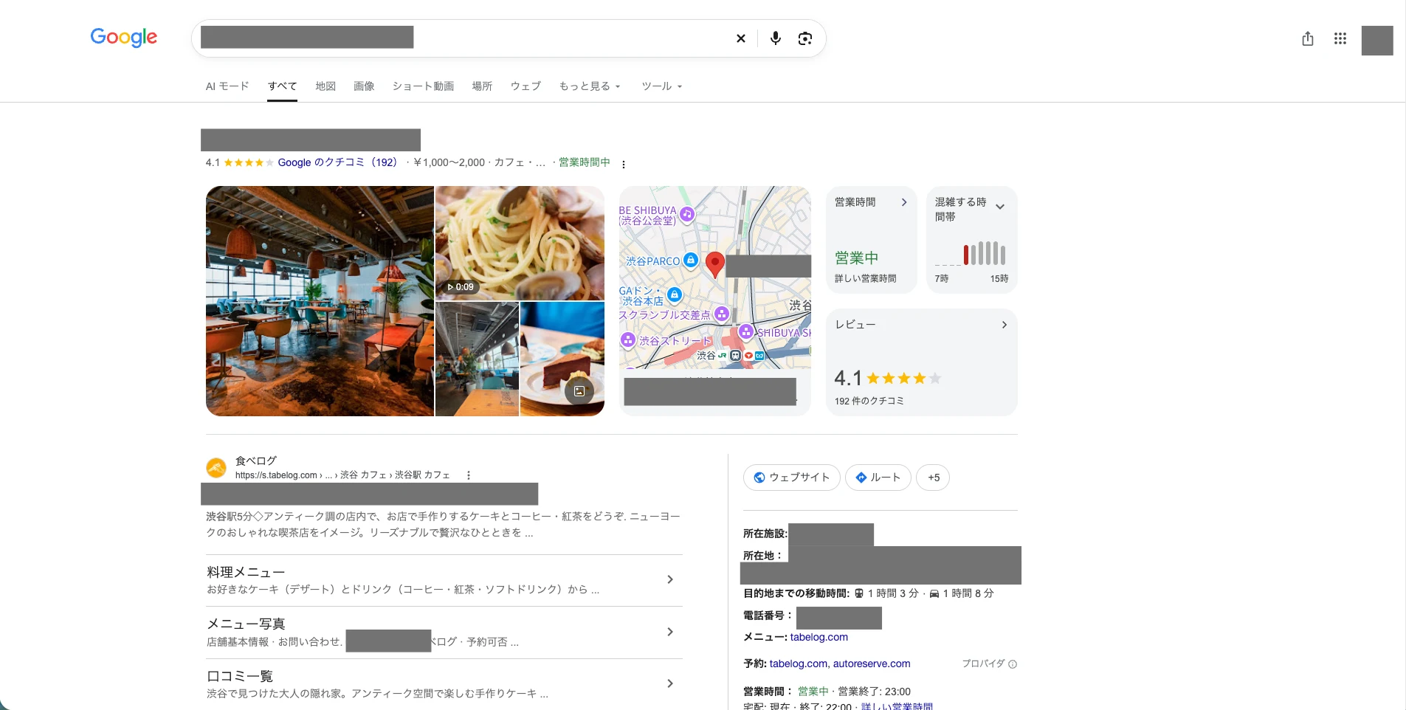
Task: Click info icon next to プロバイダ
Action: point(1013,664)
